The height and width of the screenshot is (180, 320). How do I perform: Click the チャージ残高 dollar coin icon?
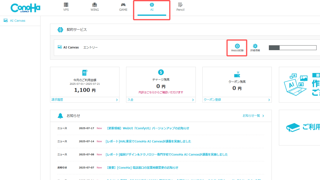[x=161, y=72]
